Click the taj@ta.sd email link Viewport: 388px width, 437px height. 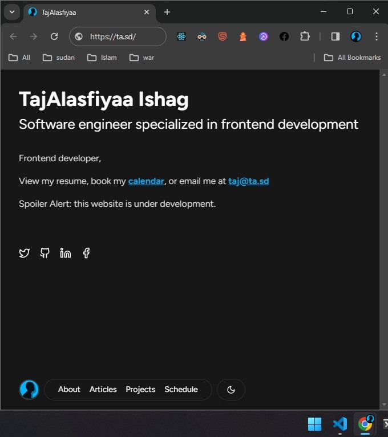tap(248, 181)
